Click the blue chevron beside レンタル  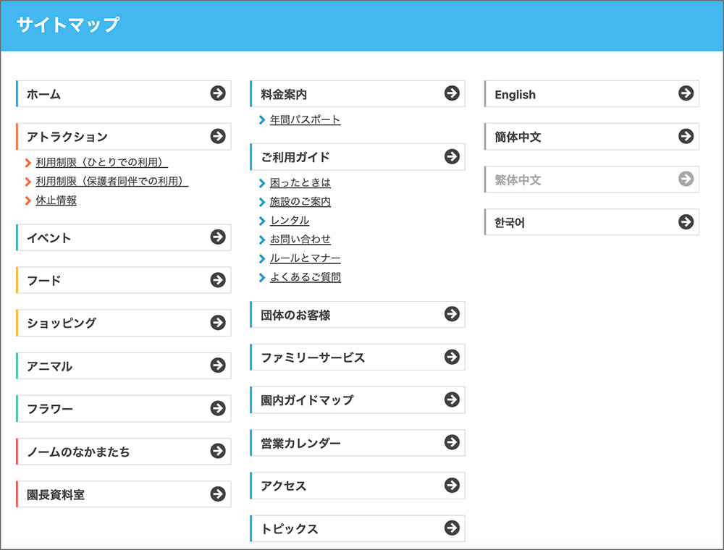[x=262, y=221]
